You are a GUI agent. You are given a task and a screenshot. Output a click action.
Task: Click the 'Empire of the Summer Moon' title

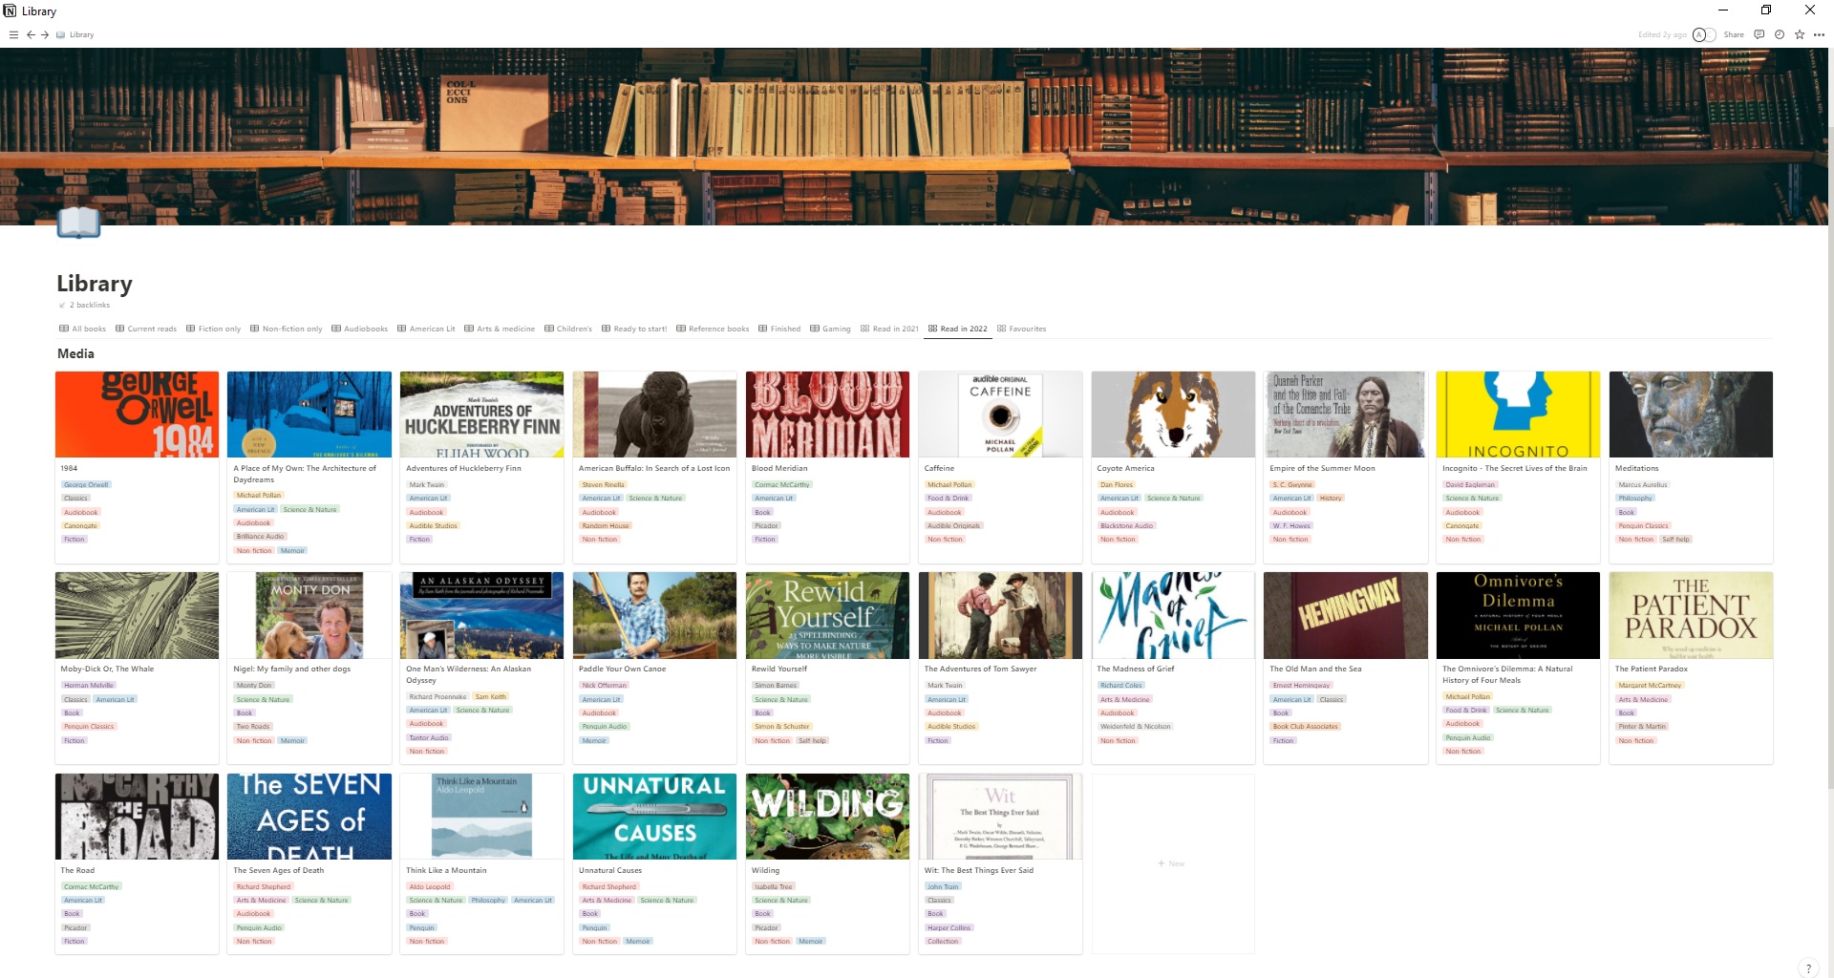click(x=1322, y=468)
